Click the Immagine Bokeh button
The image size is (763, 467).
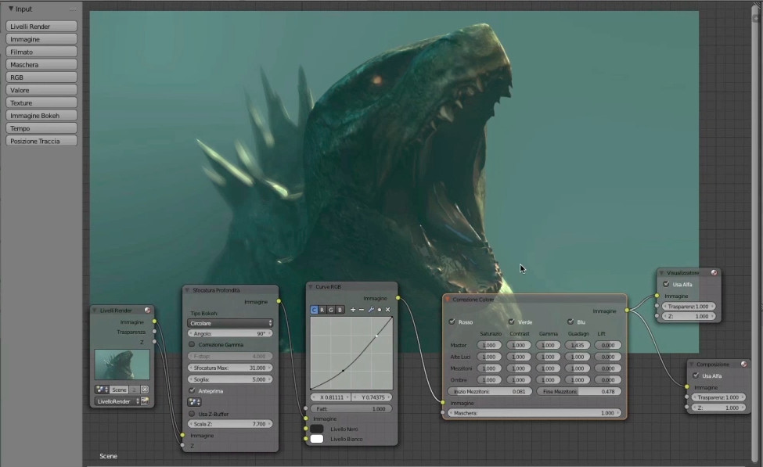41,116
